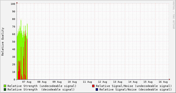Click the 'Relative Strength (undecodeable signal)' legend label
The image size is (176, 93).
pyautogui.click(x=42, y=86)
